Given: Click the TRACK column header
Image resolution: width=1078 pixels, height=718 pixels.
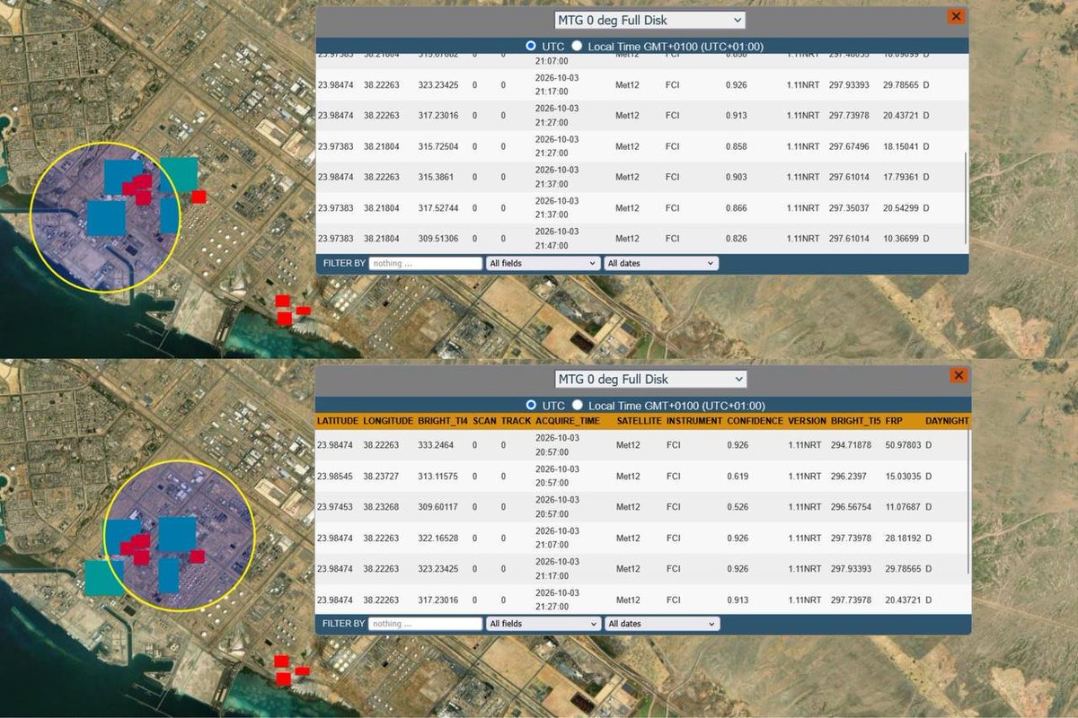Looking at the screenshot, I should tap(516, 421).
